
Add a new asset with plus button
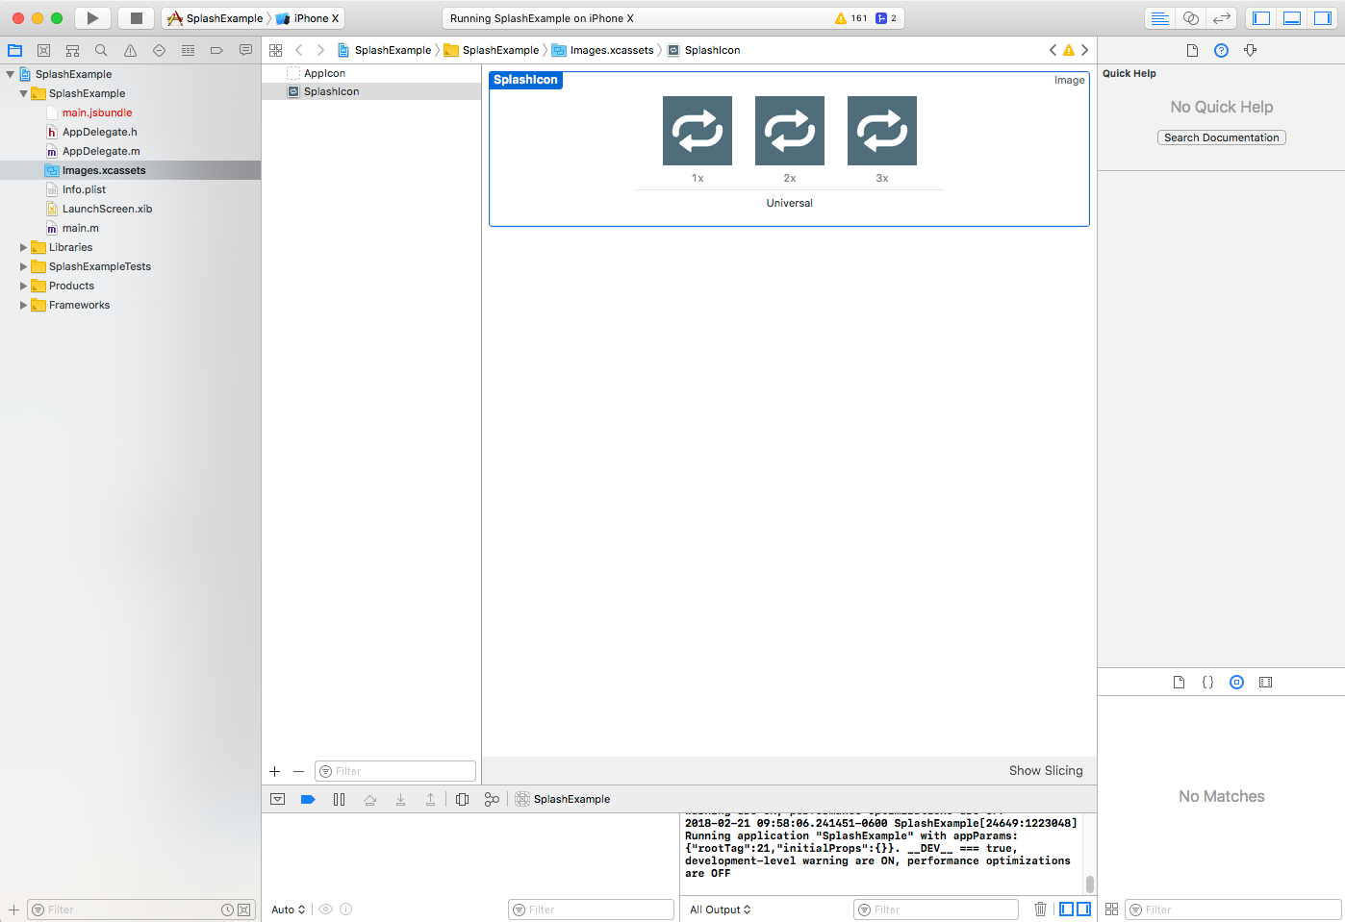pyautogui.click(x=275, y=771)
